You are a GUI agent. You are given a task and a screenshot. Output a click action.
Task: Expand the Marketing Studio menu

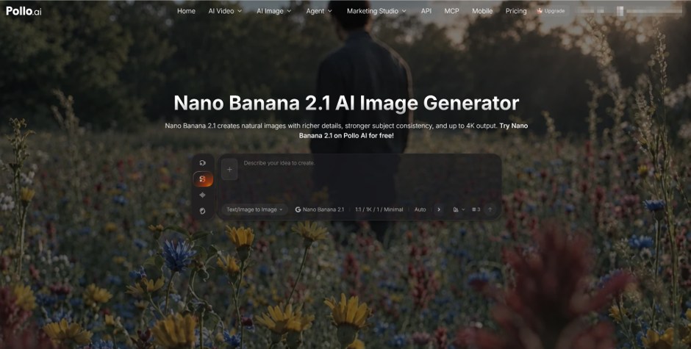pos(376,11)
